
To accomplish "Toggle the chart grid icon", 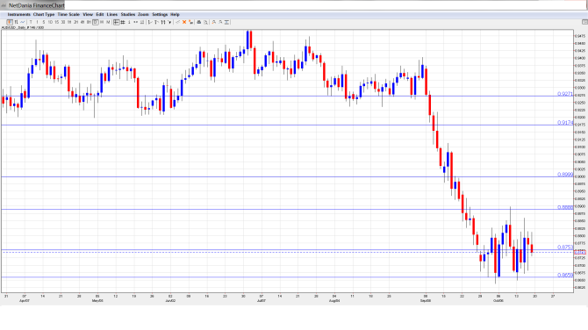I will coord(123,22).
